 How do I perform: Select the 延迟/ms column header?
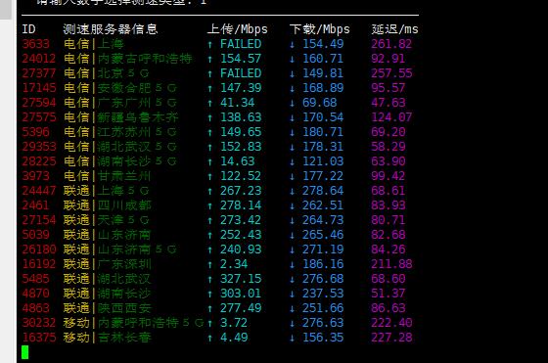click(x=394, y=29)
